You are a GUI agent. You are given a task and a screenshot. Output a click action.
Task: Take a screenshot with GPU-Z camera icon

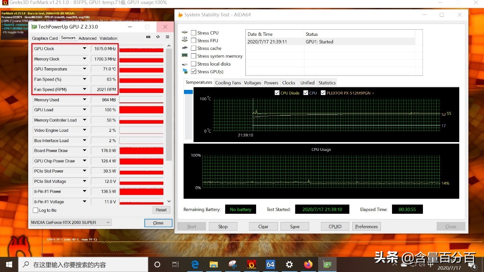point(148,37)
